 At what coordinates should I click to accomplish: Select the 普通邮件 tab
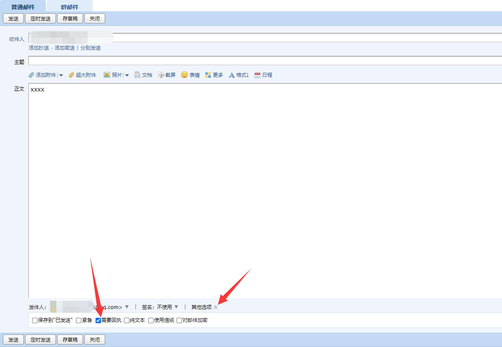click(x=23, y=7)
